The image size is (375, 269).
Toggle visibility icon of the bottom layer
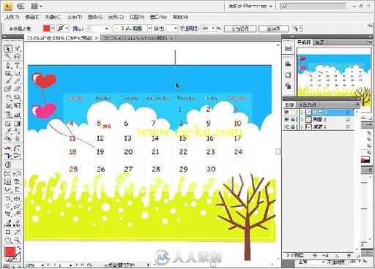coord(286,126)
